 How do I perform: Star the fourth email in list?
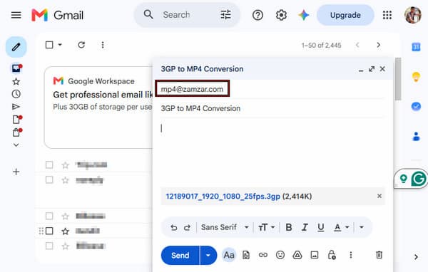click(65, 231)
